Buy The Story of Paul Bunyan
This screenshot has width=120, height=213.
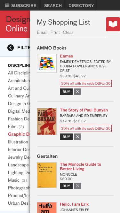pyautogui.click(x=66, y=137)
